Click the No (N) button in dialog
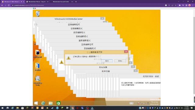The width and height of the screenshot is (195, 110). coord(120,61)
